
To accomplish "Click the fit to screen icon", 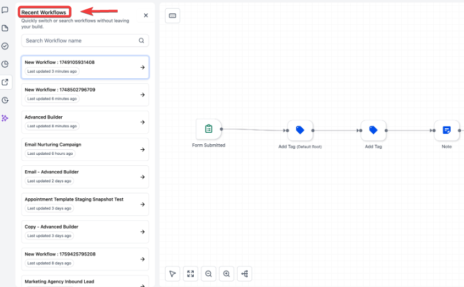I will (190, 274).
